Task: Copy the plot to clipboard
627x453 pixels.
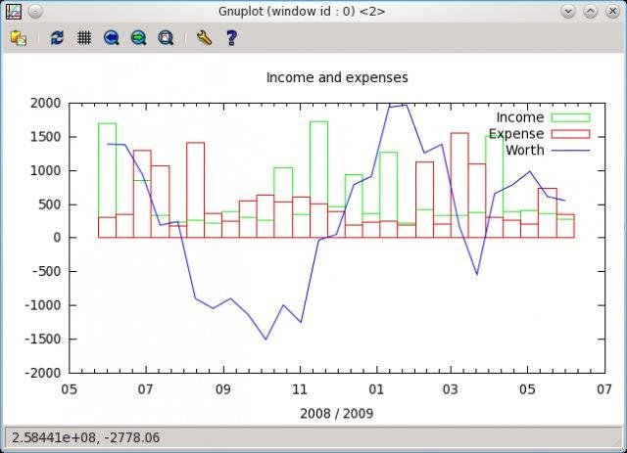Action: (18, 38)
